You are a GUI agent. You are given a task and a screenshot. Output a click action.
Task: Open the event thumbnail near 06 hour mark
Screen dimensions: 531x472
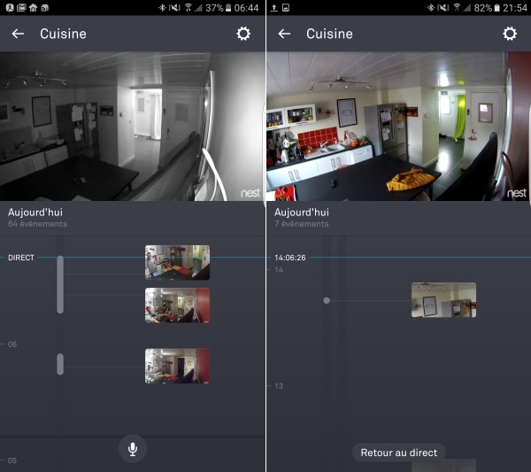(x=177, y=366)
